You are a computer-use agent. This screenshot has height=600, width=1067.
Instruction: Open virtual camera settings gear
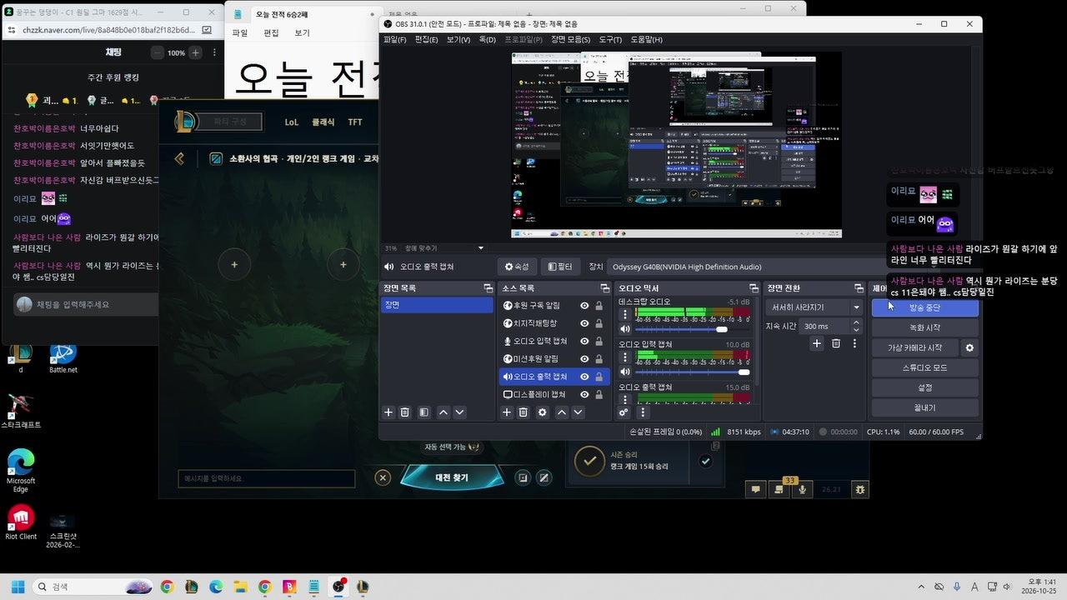point(969,347)
